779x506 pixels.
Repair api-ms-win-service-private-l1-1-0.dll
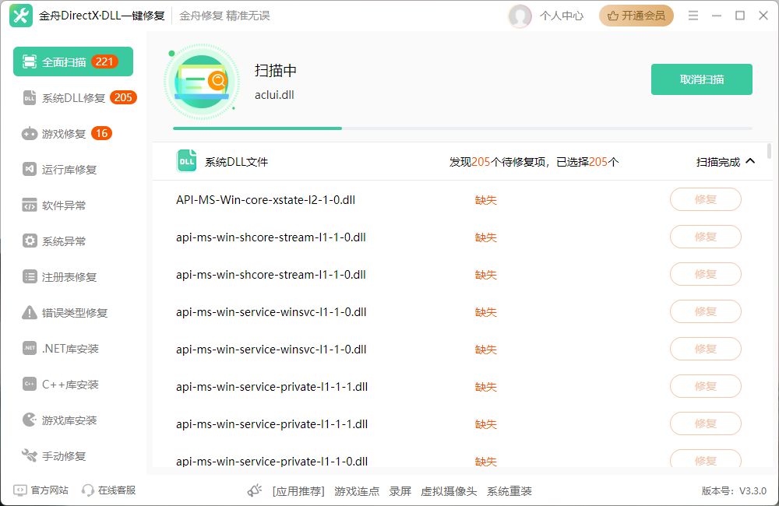706,459
